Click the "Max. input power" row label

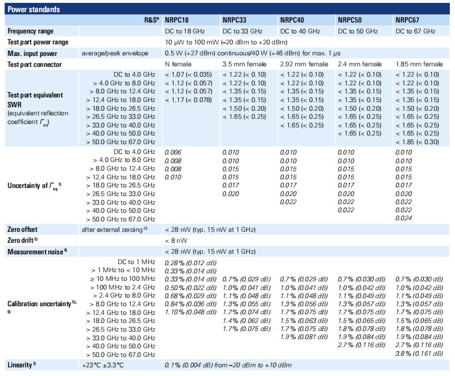click(x=32, y=54)
